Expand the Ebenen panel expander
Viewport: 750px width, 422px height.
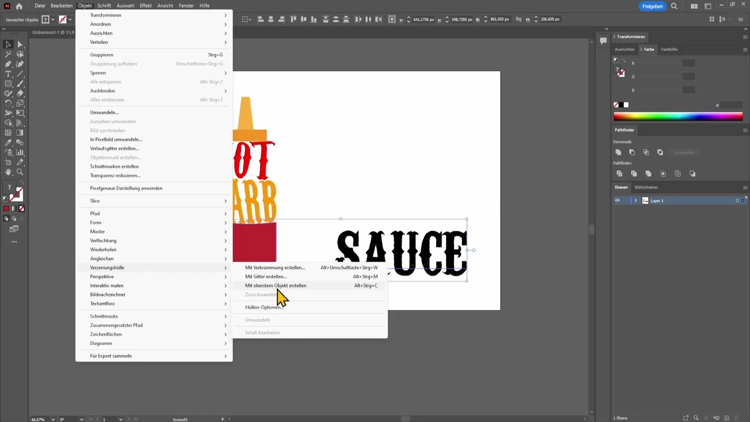tap(636, 200)
